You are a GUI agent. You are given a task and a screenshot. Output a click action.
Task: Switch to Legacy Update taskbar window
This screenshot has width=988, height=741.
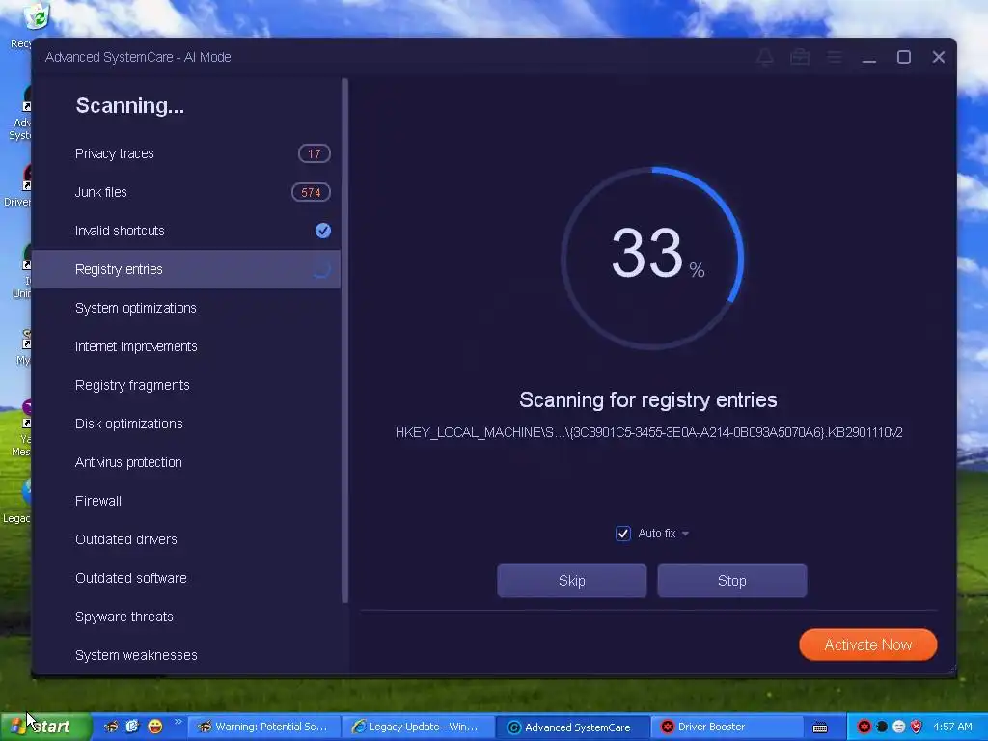pyautogui.click(x=417, y=727)
